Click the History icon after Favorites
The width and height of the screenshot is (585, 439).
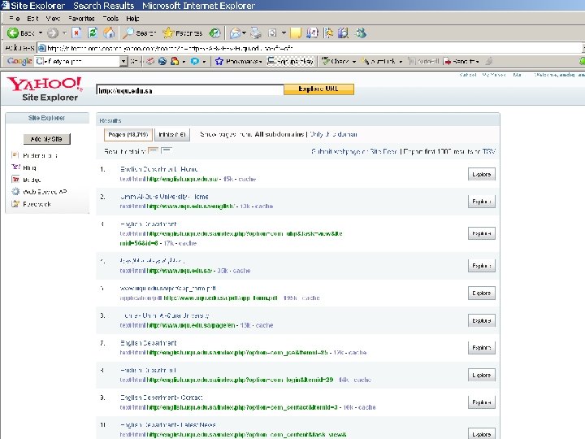(214, 33)
